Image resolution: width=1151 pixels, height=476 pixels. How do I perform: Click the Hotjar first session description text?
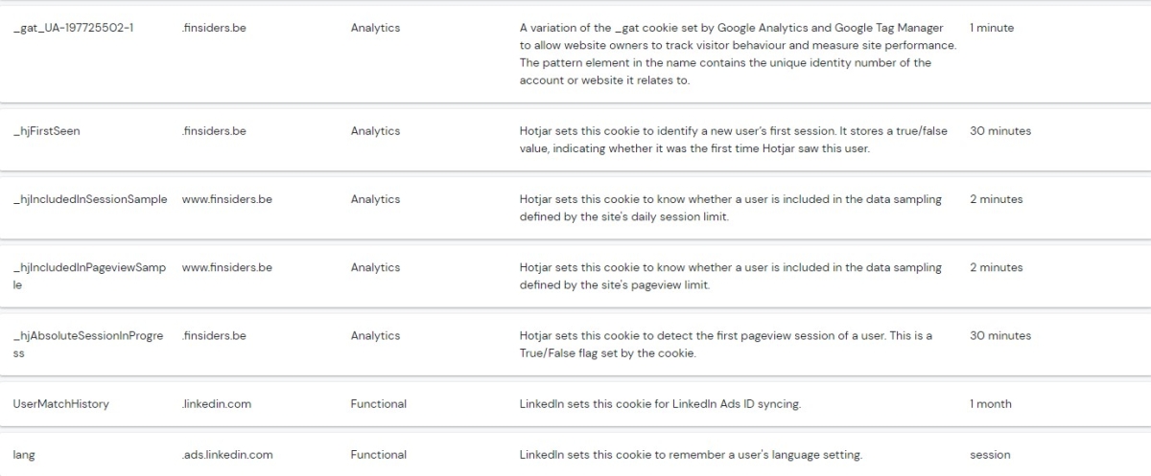[733, 140]
